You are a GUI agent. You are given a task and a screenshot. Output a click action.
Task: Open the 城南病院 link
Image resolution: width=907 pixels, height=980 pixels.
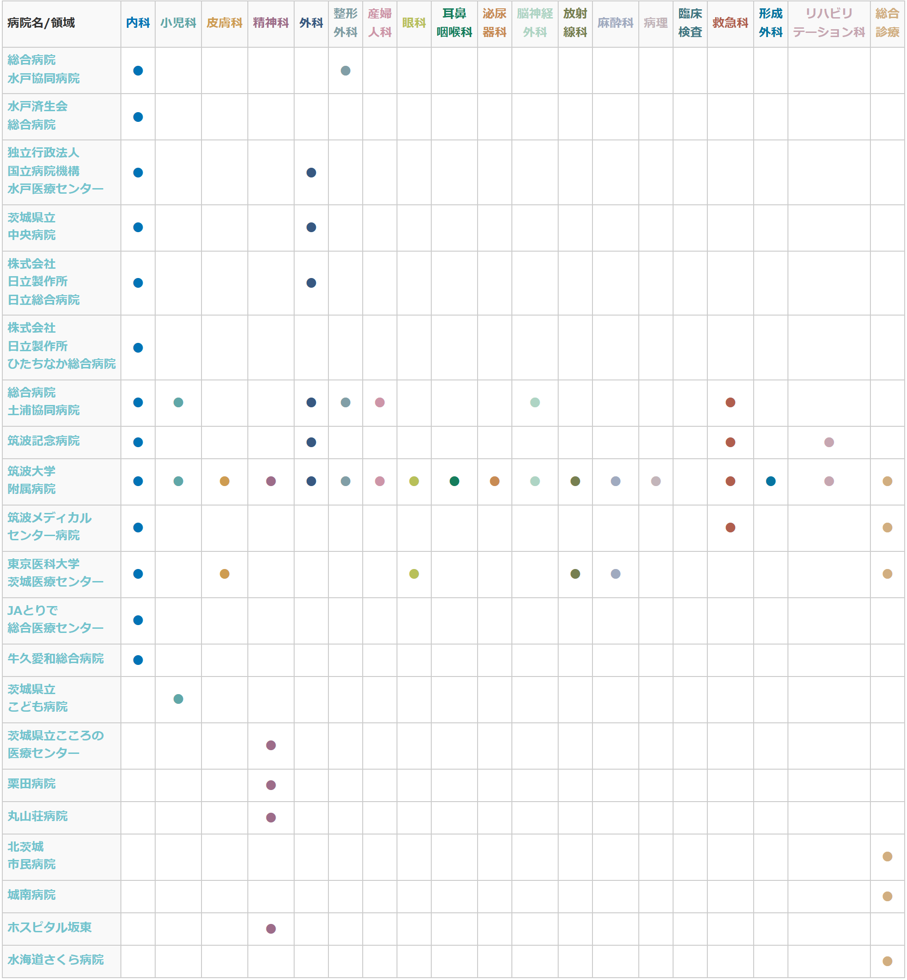31,895
